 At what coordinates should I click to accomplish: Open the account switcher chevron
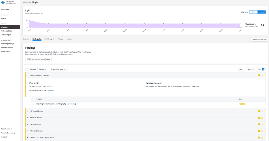pos(18,2)
